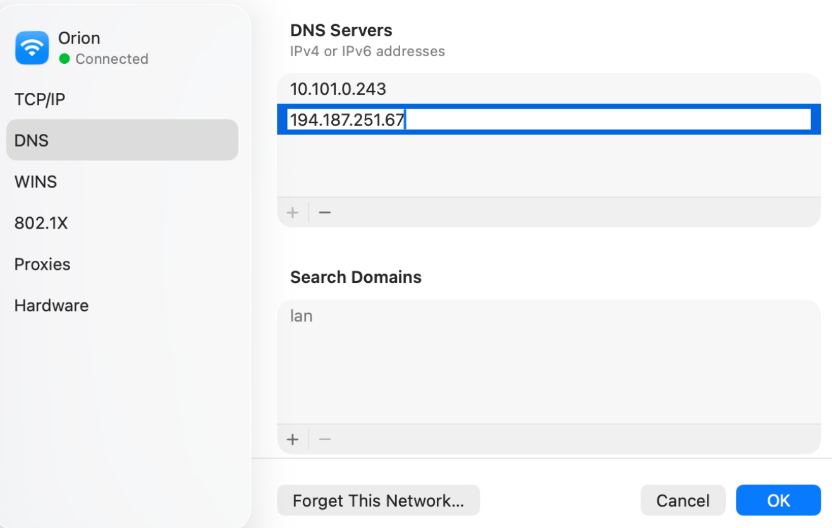Viewport: 832px width, 528px height.
Task: Click the IPv4 or IPv6 addresses caption
Action: pos(367,51)
